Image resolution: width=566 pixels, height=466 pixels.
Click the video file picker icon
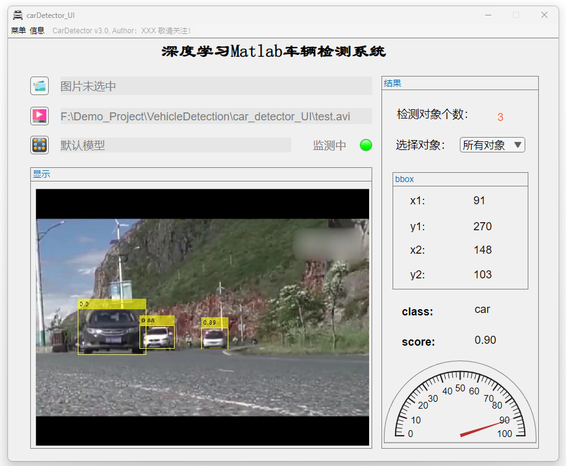click(40, 115)
